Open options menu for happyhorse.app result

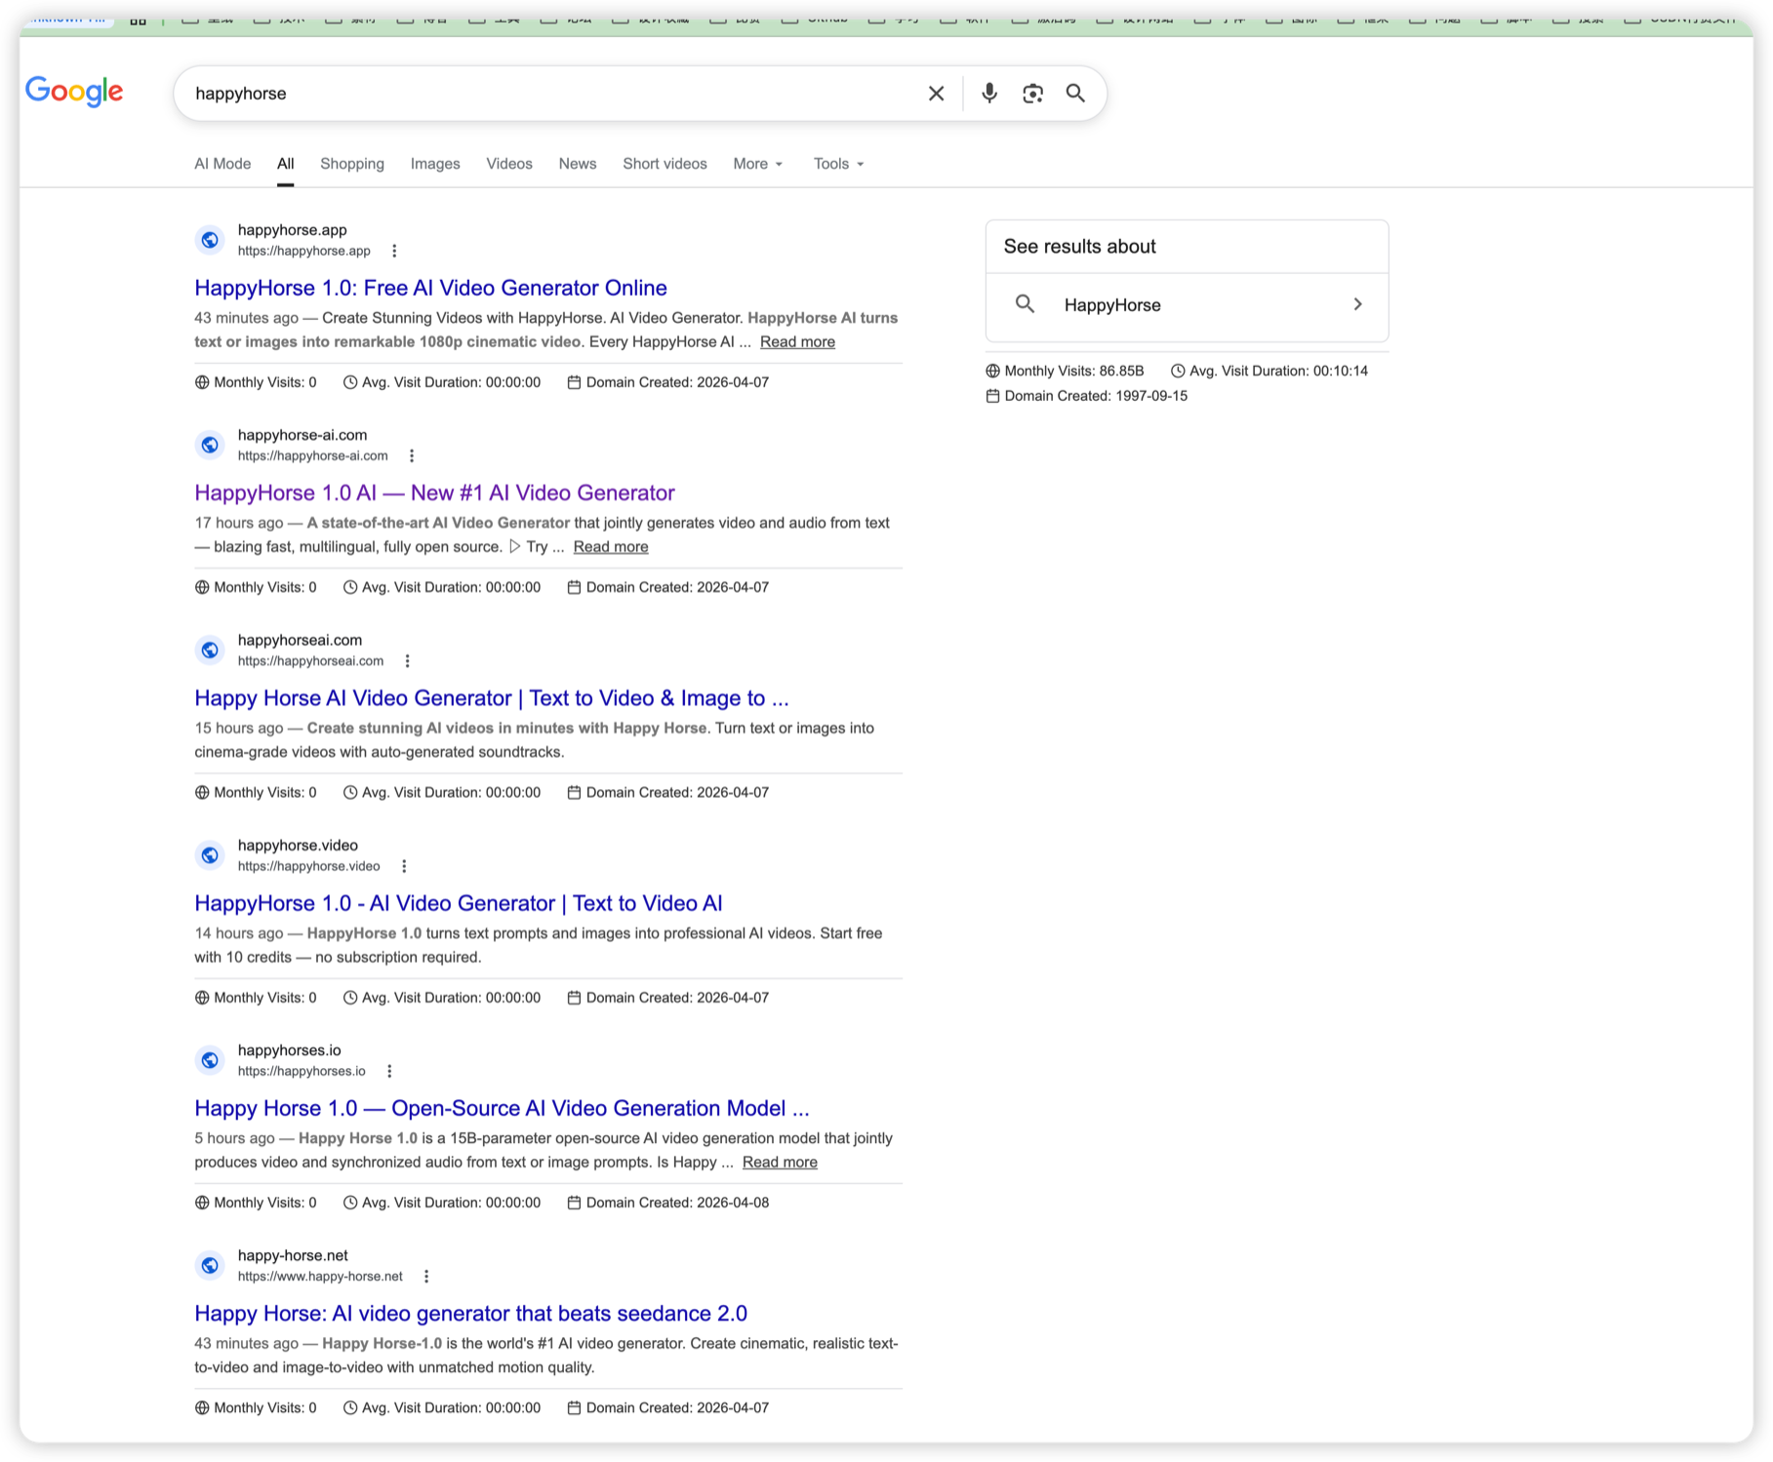coord(394,252)
